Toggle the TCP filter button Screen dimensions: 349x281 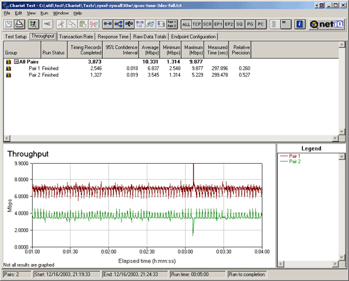(197, 24)
